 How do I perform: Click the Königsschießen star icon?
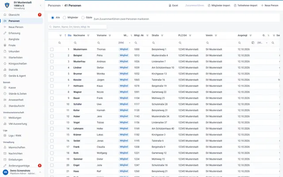(x=5, y=64)
